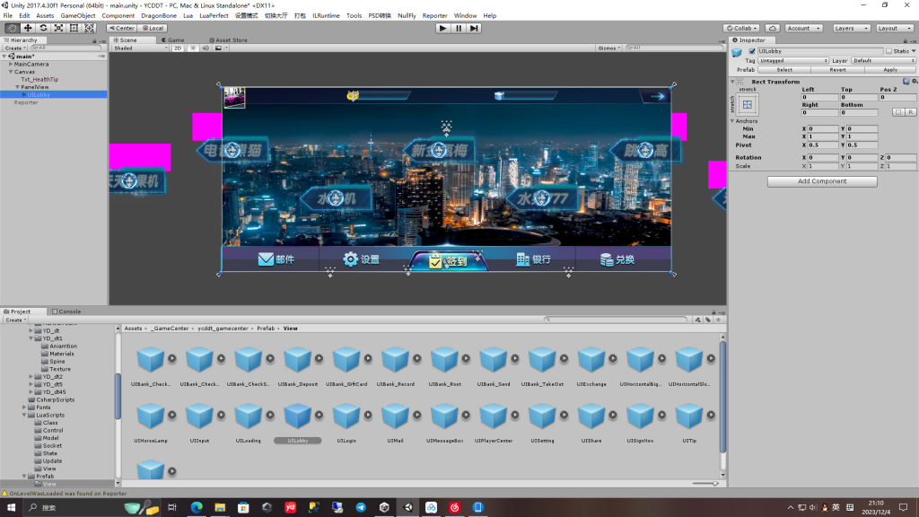Collapse the LuaScripts folder
The height and width of the screenshot is (517, 919).
tap(24, 415)
